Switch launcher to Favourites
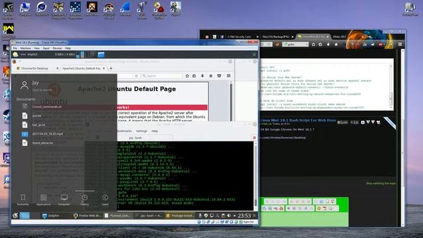The image size is (423, 238). [23, 200]
